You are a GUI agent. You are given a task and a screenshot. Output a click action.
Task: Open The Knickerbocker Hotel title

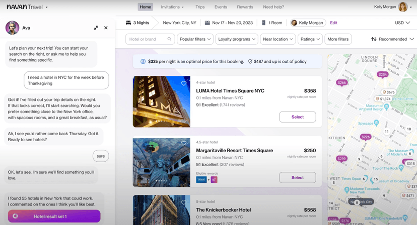click(224, 210)
